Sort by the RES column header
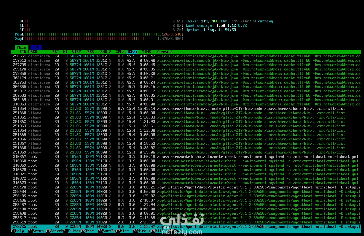 pyautogui.click(x=91, y=52)
